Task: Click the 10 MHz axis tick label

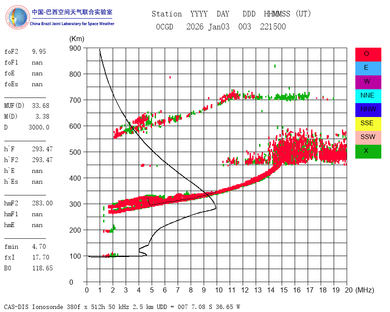Action: pos(219,290)
